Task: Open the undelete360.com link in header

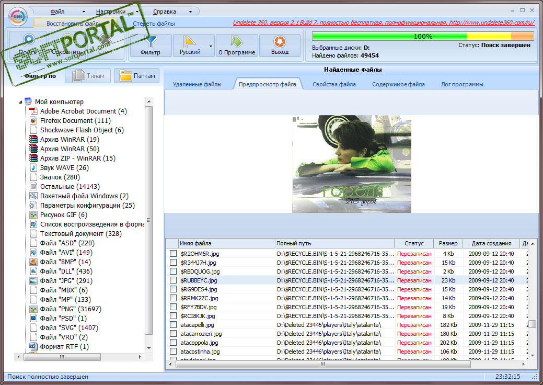Action: pyautogui.click(x=384, y=22)
